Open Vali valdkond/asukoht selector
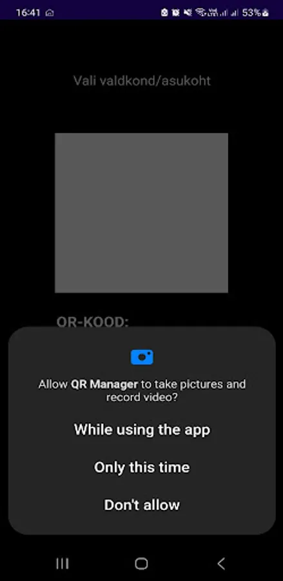The height and width of the screenshot is (581, 283). click(142, 81)
